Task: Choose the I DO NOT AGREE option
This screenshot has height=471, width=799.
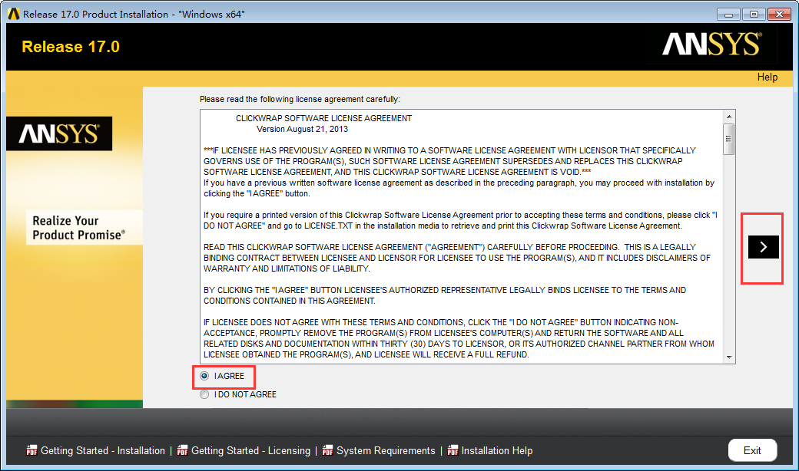Action: pyautogui.click(x=204, y=394)
